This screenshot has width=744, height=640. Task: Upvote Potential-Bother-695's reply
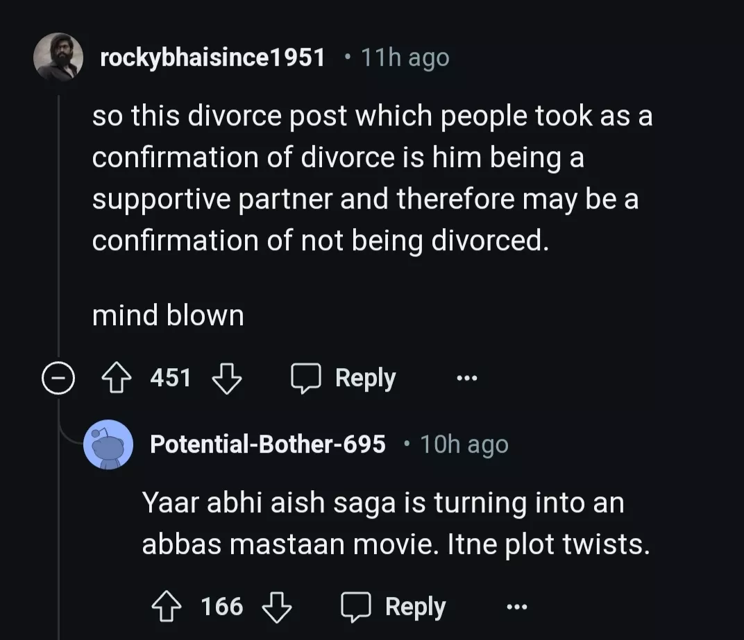[167, 607]
